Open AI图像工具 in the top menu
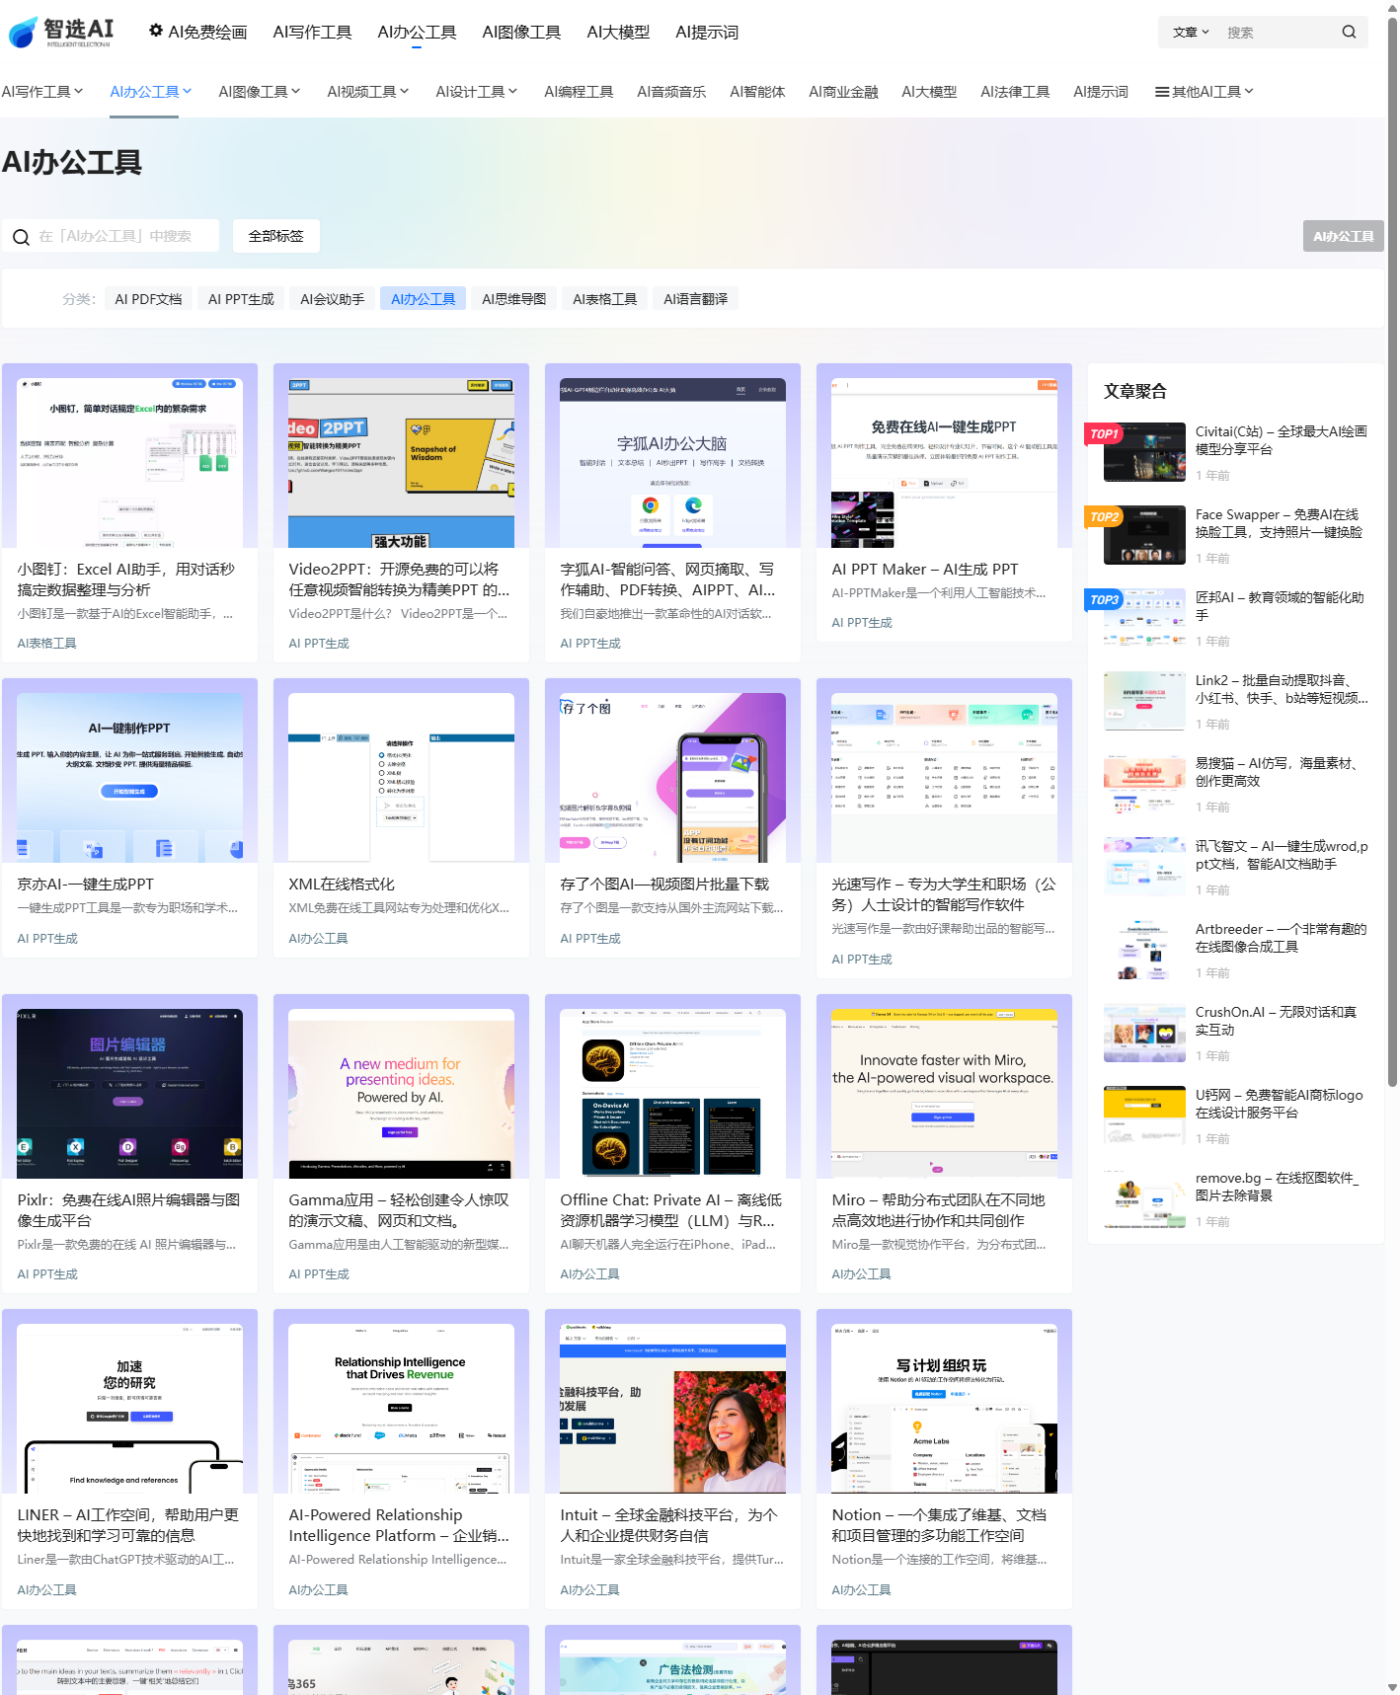The height and width of the screenshot is (1695, 1400). 521,32
